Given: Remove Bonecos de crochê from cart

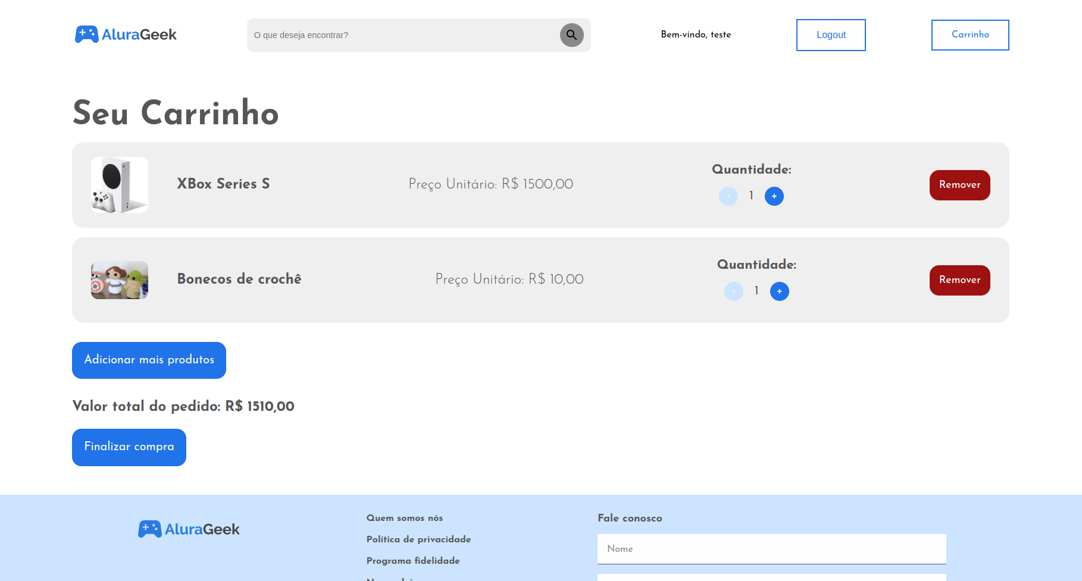Looking at the screenshot, I should (x=959, y=280).
